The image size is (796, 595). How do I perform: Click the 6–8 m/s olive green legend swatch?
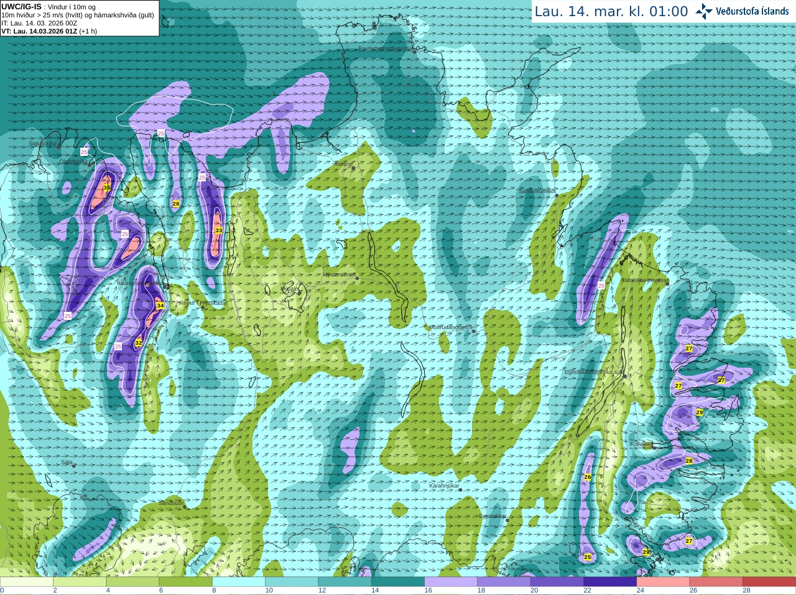pyautogui.click(x=185, y=581)
